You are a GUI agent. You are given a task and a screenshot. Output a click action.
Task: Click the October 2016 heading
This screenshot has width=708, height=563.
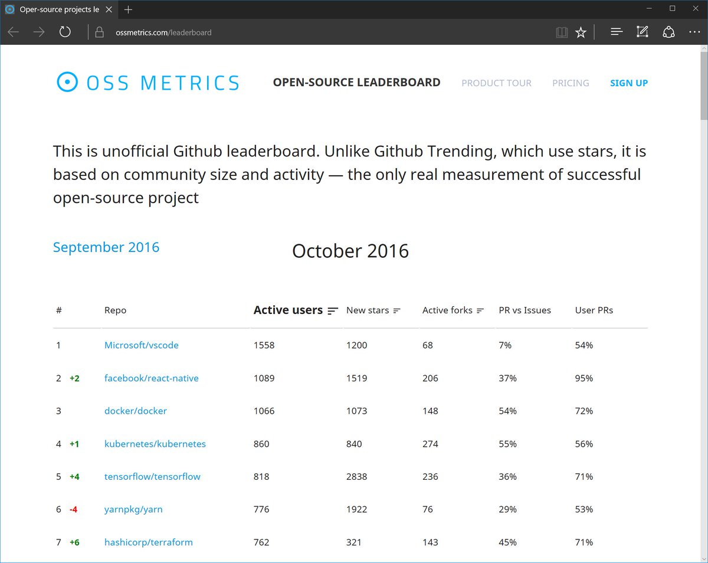(x=350, y=251)
